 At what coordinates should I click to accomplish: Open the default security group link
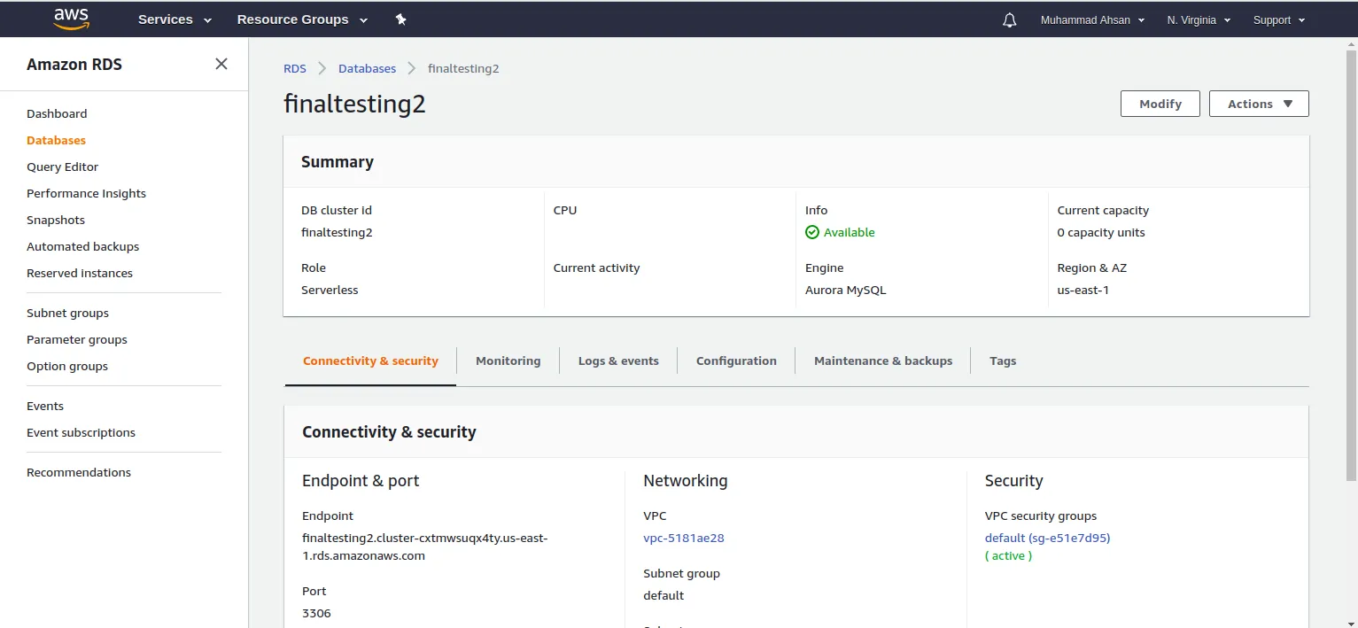1047,538
